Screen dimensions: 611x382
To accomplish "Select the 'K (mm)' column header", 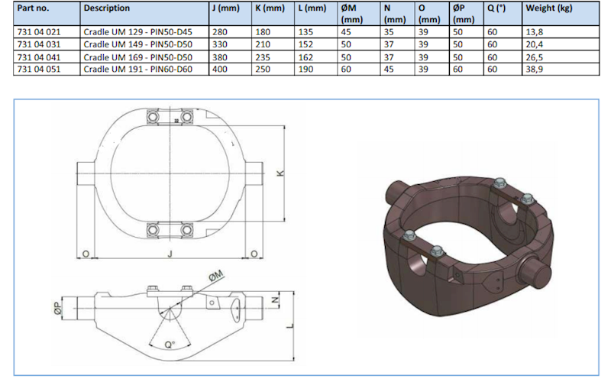I will click(x=273, y=14).
